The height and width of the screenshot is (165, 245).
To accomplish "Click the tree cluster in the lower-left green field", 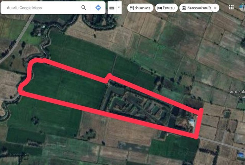I will (35, 120).
